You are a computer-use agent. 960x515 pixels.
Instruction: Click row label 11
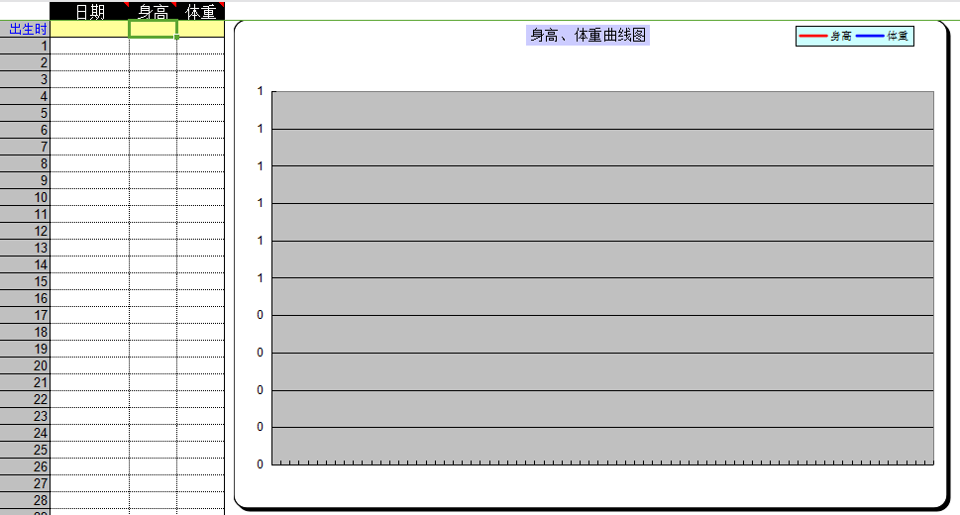pos(25,214)
